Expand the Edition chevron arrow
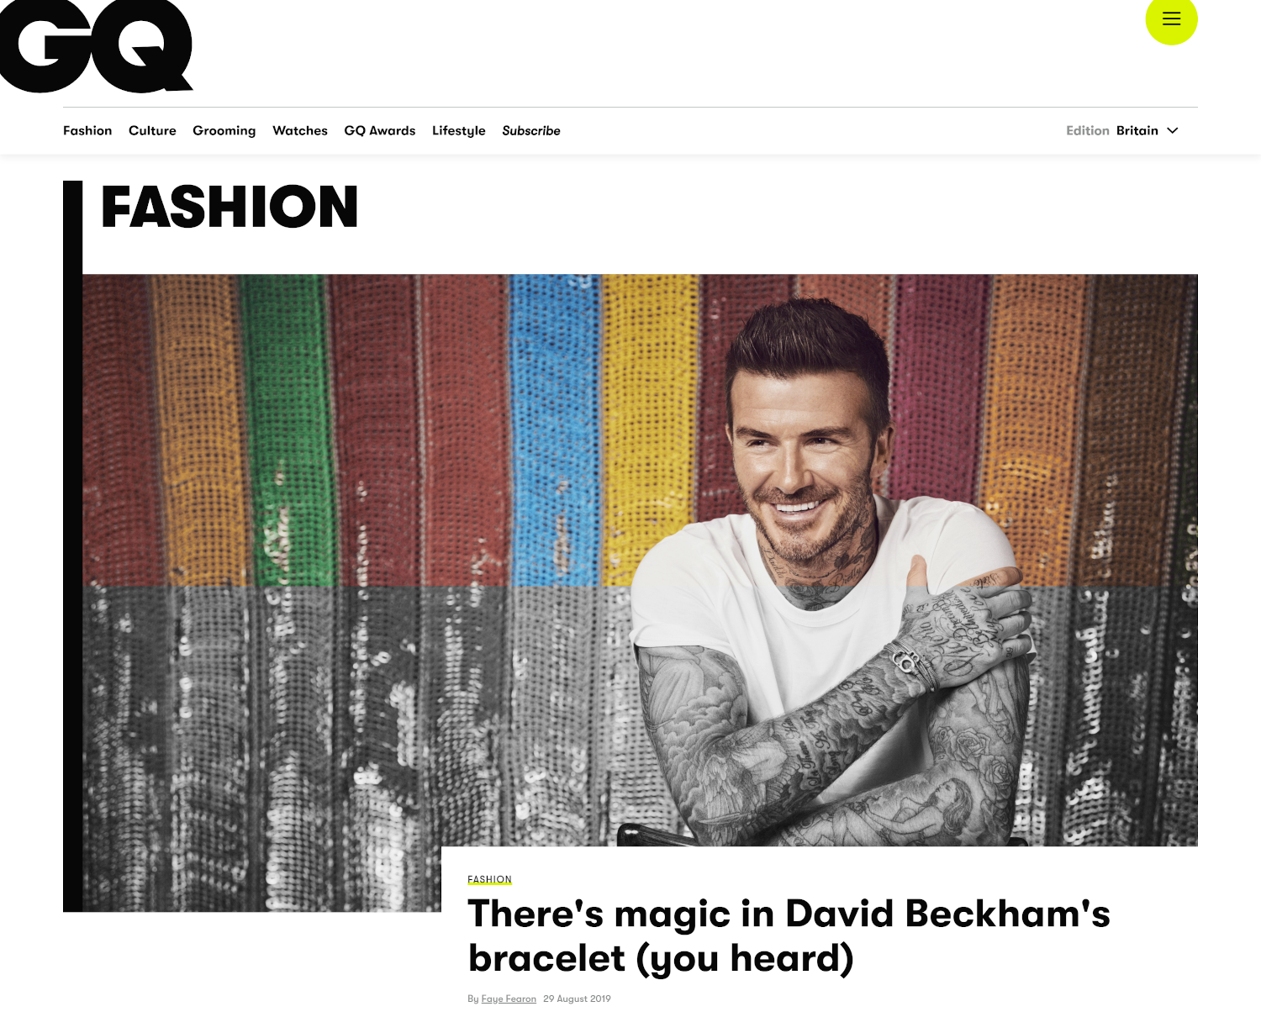This screenshot has height=1017, width=1261. click(1173, 131)
